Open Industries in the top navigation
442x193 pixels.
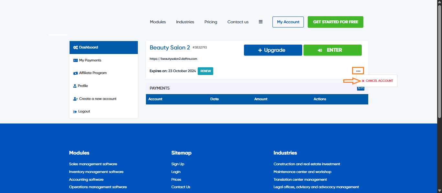point(185,22)
